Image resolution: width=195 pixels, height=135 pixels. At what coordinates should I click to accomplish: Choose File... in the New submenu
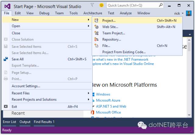137,46
